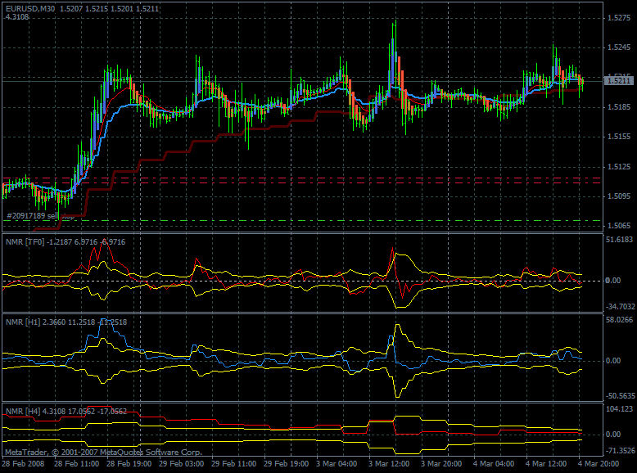637x473 pixels.
Task: Click the 1.5245 price scale label
Action: [x=619, y=47]
